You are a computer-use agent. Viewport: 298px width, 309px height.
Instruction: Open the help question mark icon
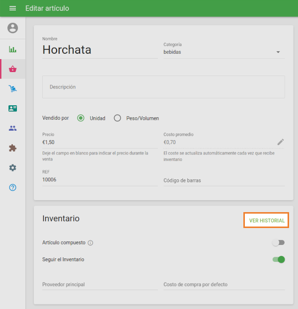coord(13,187)
